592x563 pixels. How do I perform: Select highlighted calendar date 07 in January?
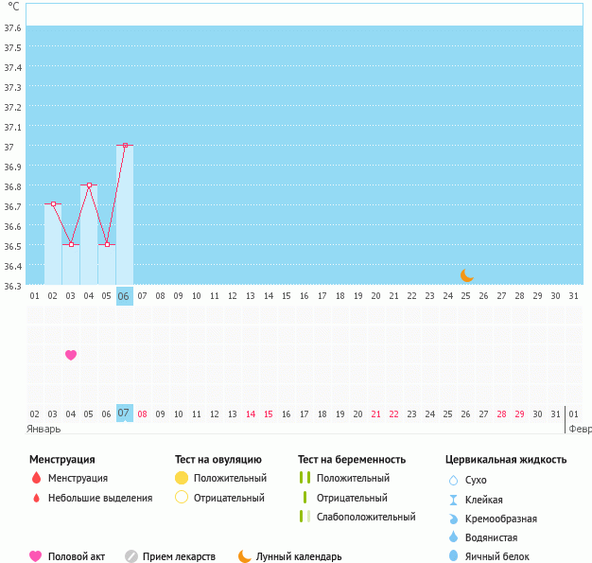pos(124,413)
